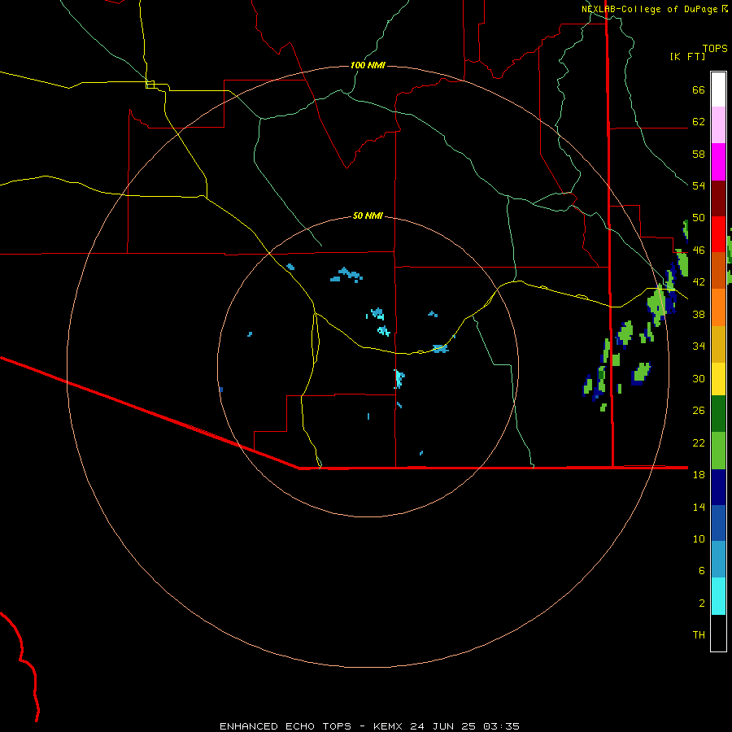Click the "54" legend value
The width and height of the screenshot is (732, 732).
pos(699,185)
